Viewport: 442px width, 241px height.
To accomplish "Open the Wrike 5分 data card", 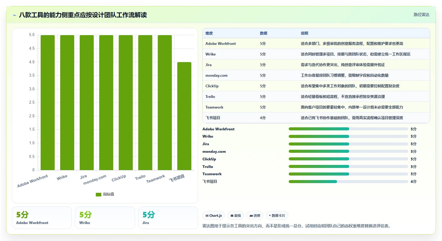I will (105, 218).
